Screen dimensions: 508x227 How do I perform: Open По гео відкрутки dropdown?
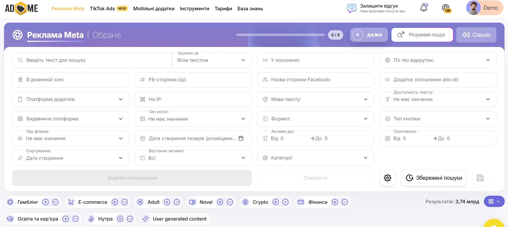(438, 60)
